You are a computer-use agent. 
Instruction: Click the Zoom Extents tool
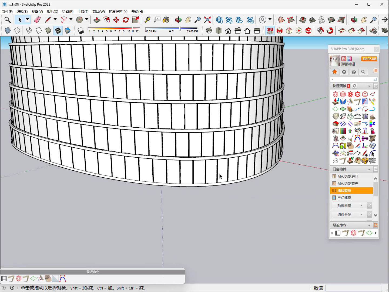coord(207,20)
